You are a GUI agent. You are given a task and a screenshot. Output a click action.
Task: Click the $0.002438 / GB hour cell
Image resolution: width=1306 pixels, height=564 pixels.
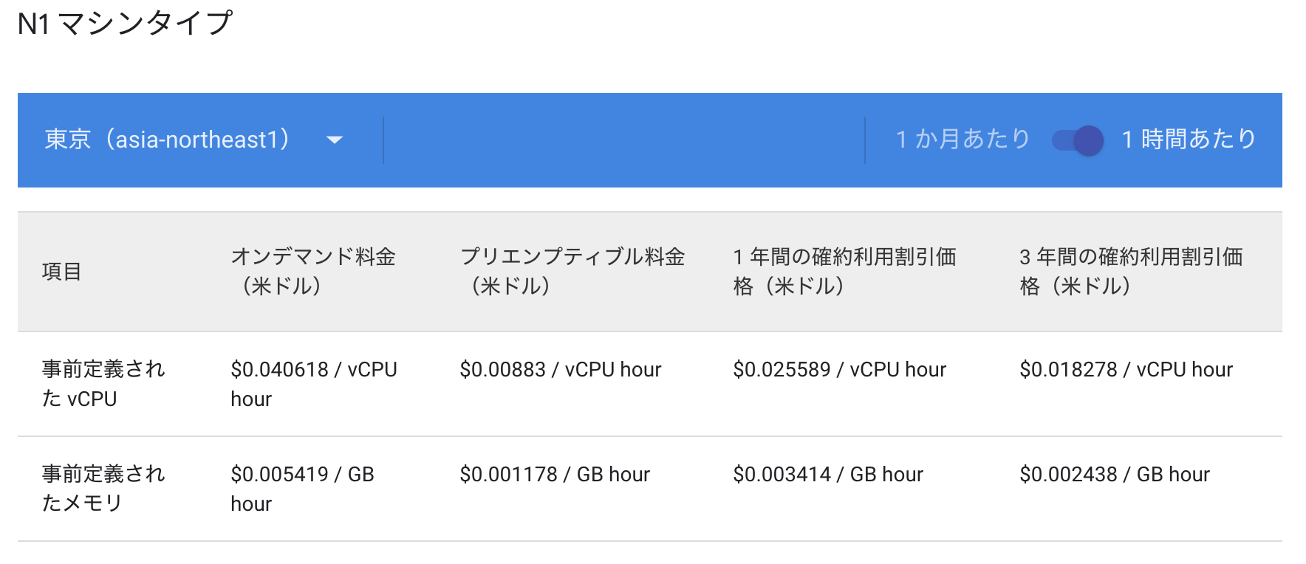(x=1115, y=474)
